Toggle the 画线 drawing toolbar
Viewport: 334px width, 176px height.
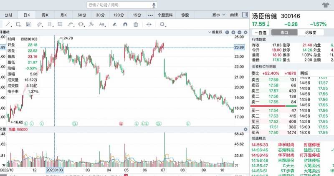pyautogui.click(x=234, y=15)
